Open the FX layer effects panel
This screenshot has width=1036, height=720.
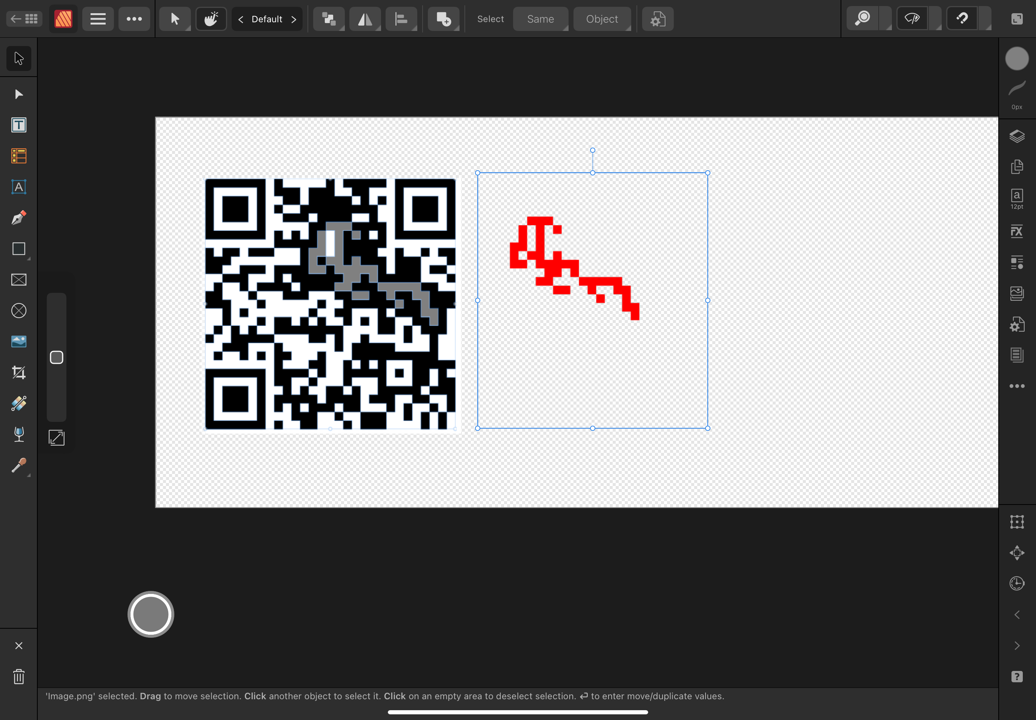coord(1017,231)
